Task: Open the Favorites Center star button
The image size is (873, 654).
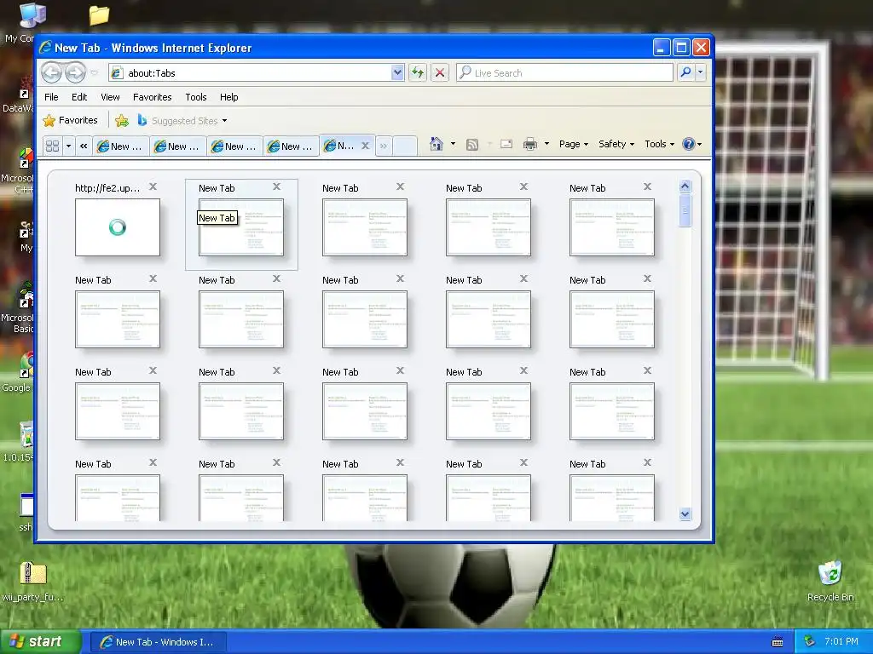Action: 71,120
